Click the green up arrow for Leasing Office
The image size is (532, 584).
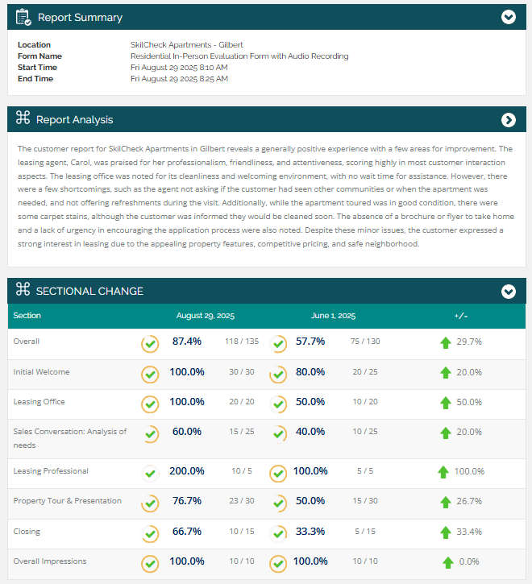445,402
